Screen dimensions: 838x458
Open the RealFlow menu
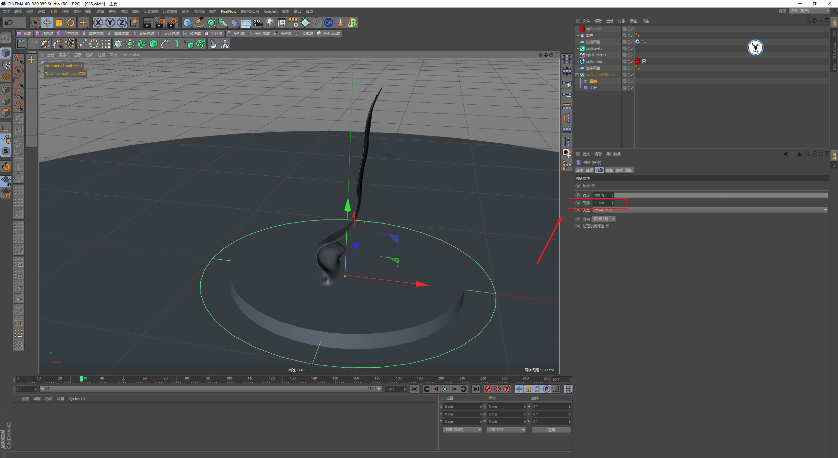[228, 11]
